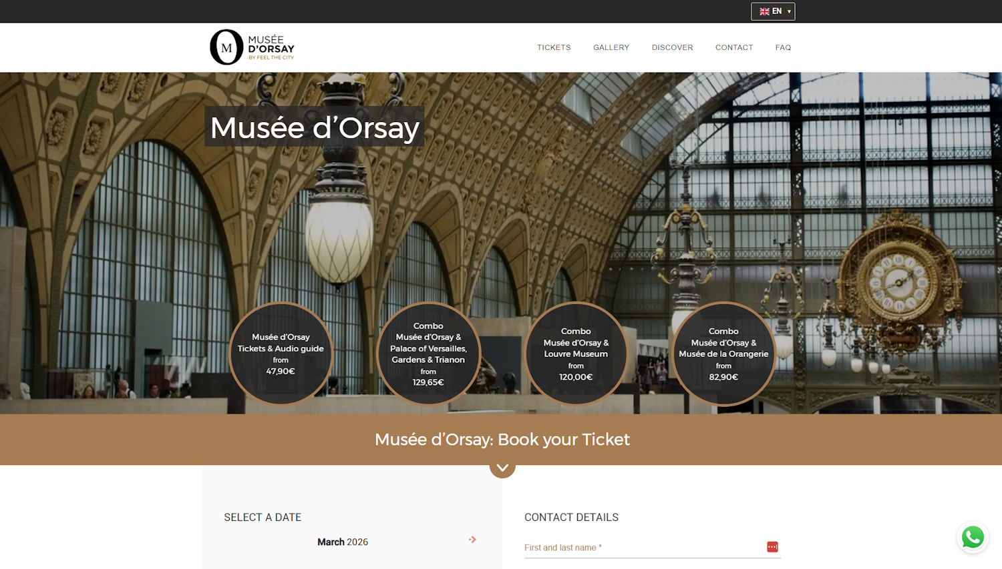Image resolution: width=1002 pixels, height=569 pixels.
Task: Select the Louvre Museum combo ticket
Action: click(x=576, y=354)
